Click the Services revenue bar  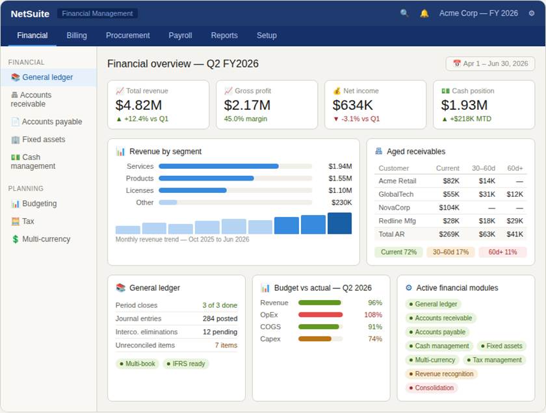pos(218,166)
